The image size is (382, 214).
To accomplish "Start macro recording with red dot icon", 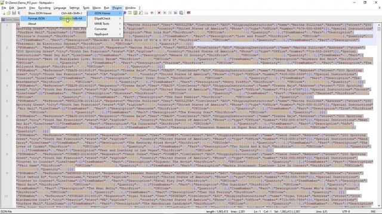I will 159,13.
